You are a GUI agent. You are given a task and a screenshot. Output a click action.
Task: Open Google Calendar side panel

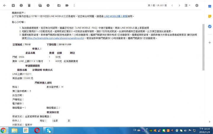(x=210, y=6)
